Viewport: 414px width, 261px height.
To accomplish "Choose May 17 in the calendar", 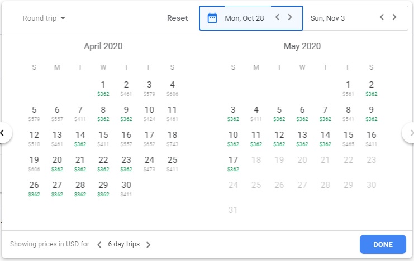I will (x=233, y=163).
